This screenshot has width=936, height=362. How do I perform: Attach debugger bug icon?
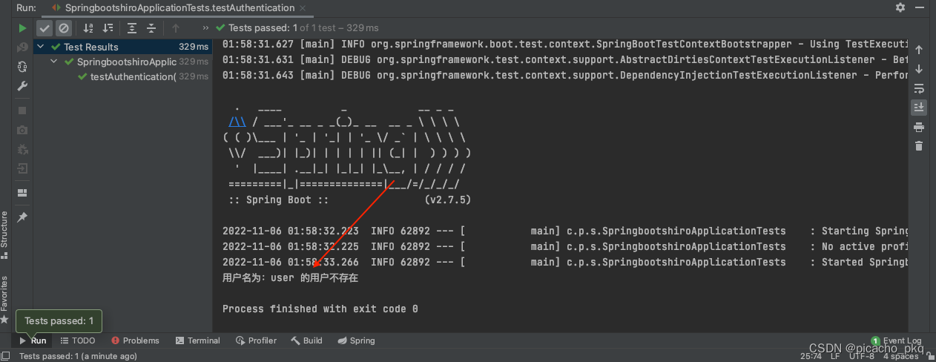point(22,149)
